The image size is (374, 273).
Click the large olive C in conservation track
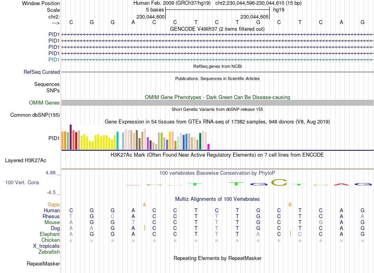tap(279, 183)
